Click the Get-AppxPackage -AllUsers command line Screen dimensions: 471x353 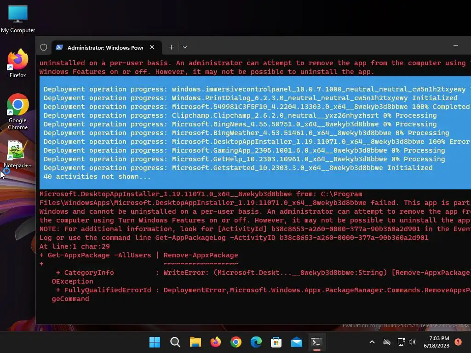[138, 255]
